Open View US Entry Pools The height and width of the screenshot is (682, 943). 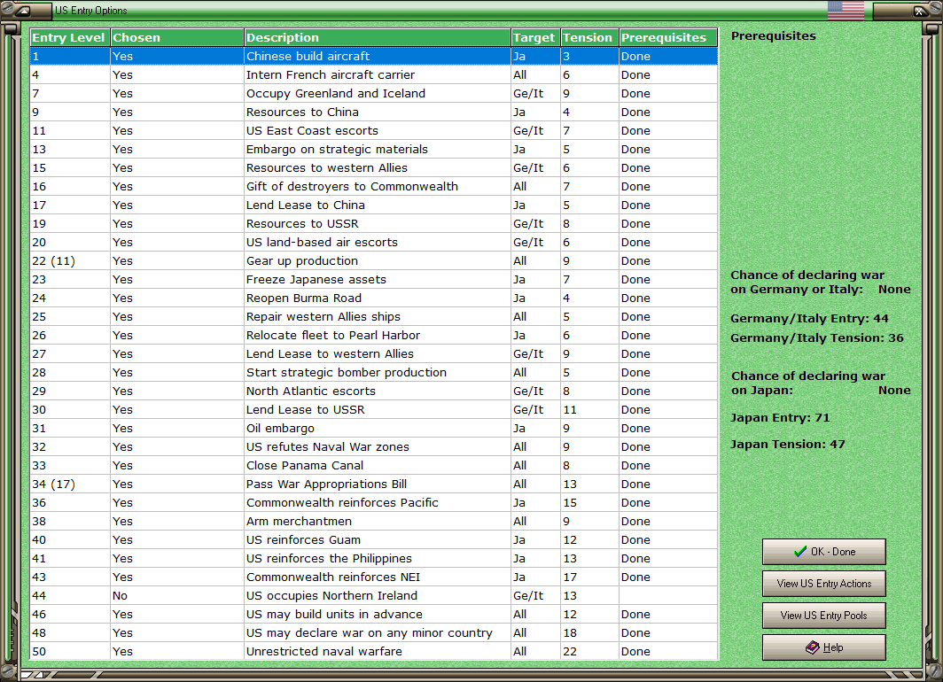point(823,616)
